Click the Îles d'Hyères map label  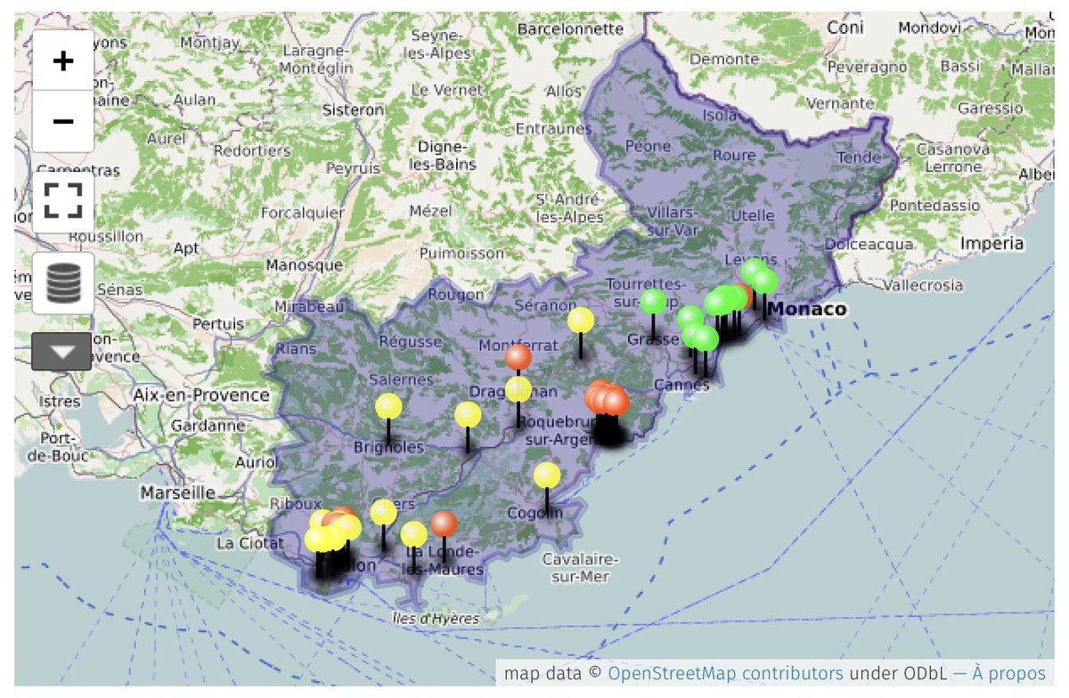(436, 618)
